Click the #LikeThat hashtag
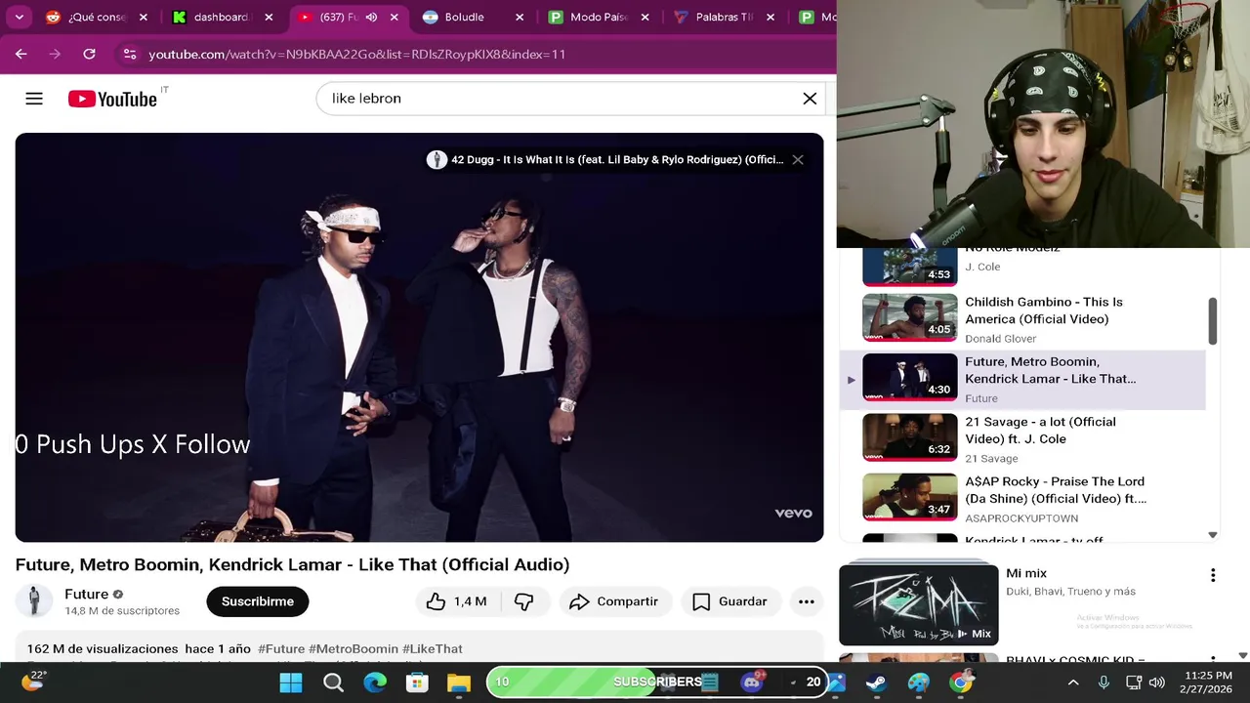Screen dimensions: 1250x703 433,648
